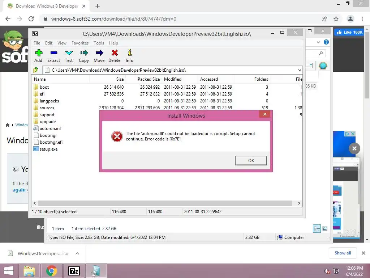Click the Facebook Like 108K button
Screen dimensions: 370x278
click(x=349, y=32)
